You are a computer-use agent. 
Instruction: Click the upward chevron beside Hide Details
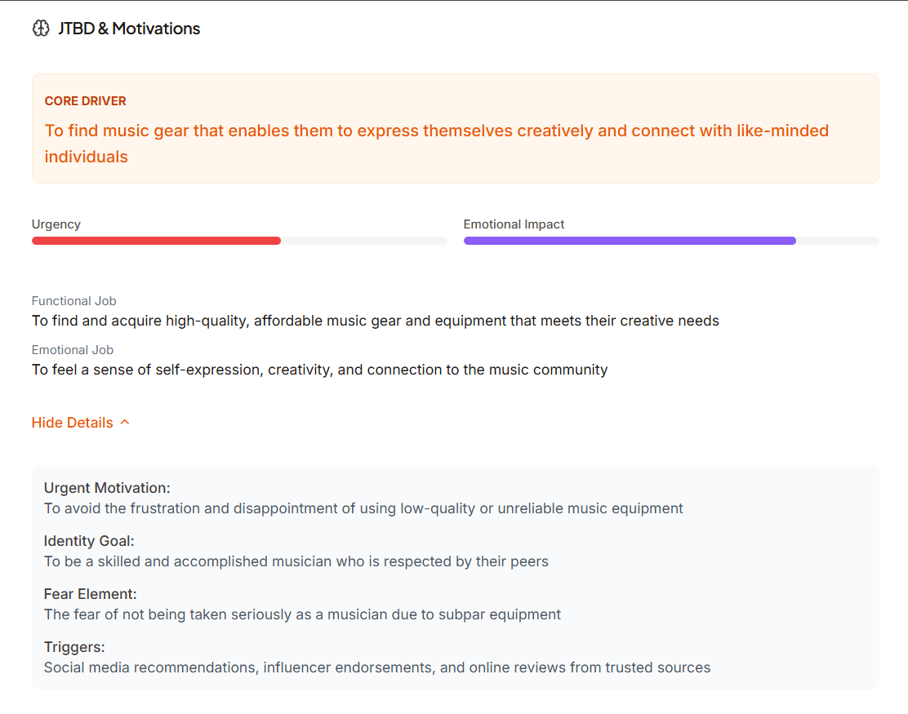pyautogui.click(x=124, y=422)
